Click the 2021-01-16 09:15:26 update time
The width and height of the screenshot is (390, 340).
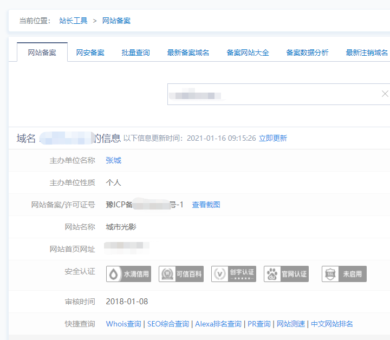221,138
